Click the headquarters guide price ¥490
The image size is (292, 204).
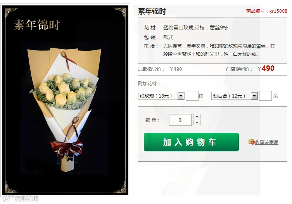tap(176, 69)
